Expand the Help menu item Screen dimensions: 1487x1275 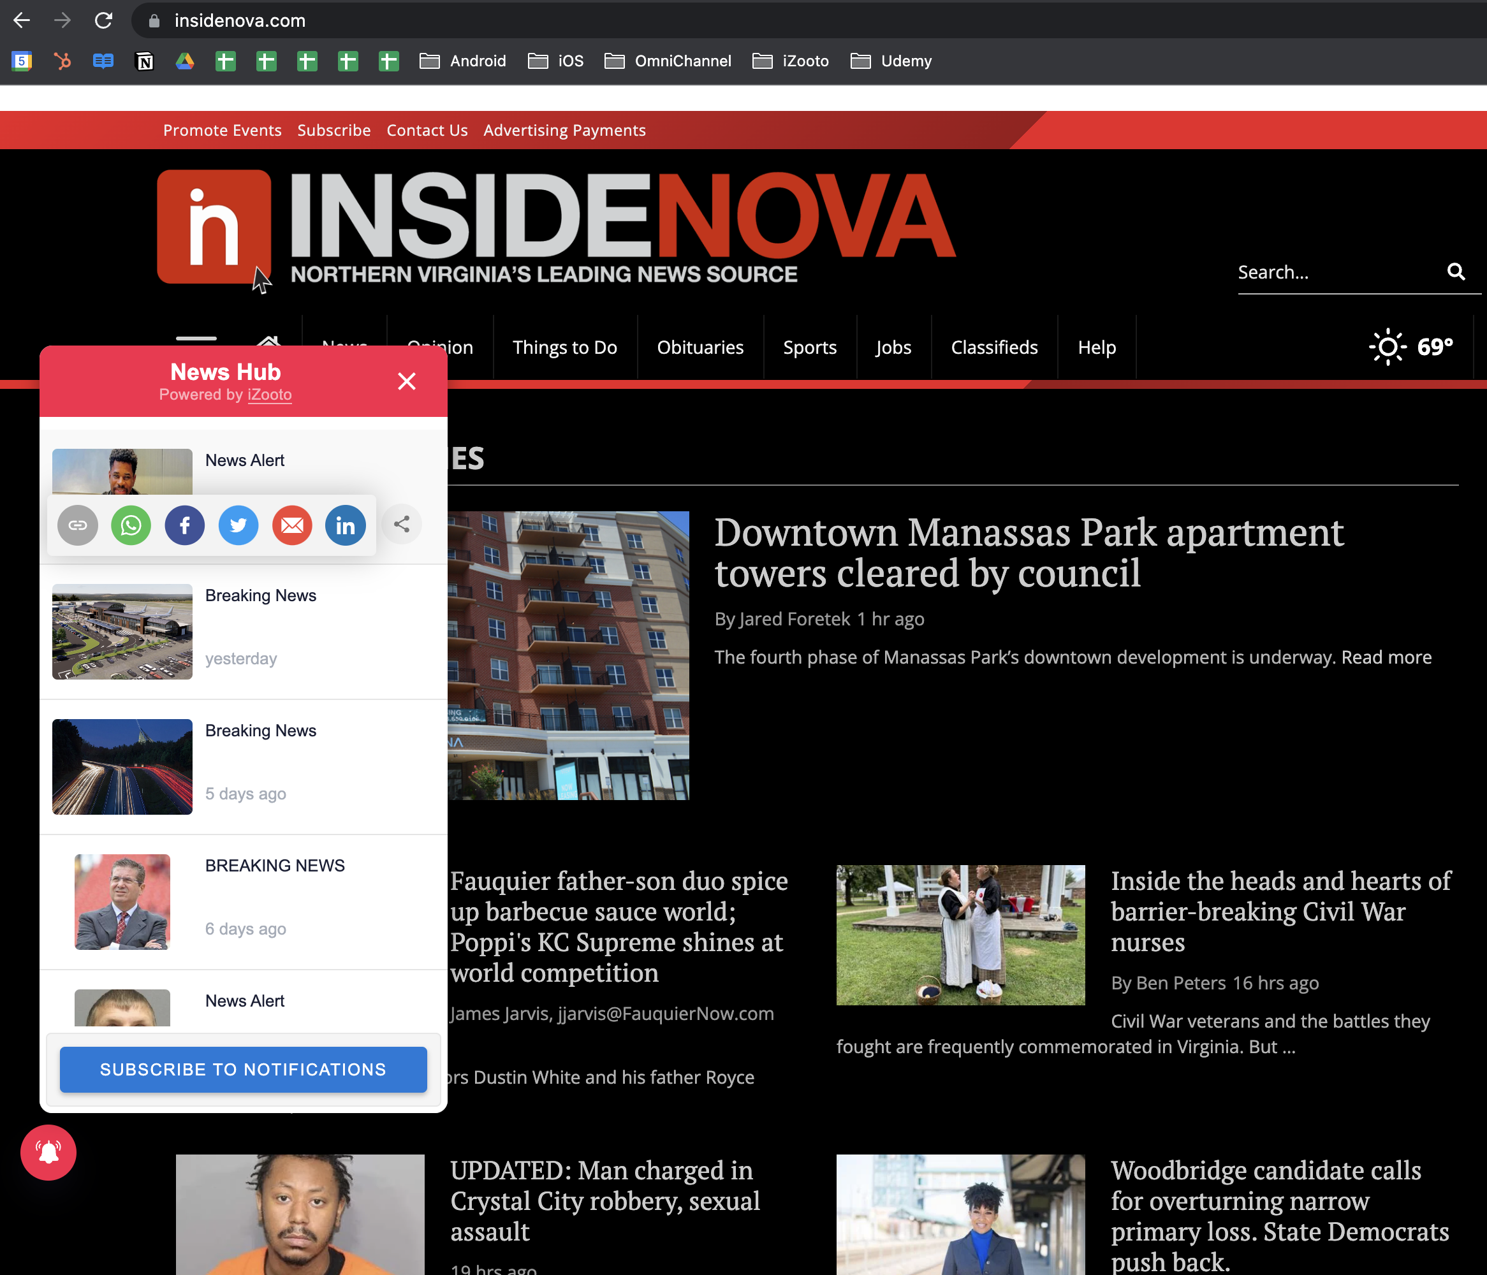(1096, 346)
